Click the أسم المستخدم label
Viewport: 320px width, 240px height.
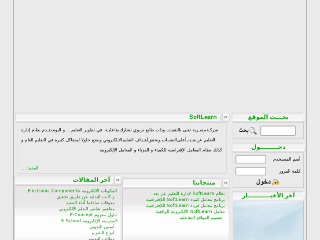287,159
